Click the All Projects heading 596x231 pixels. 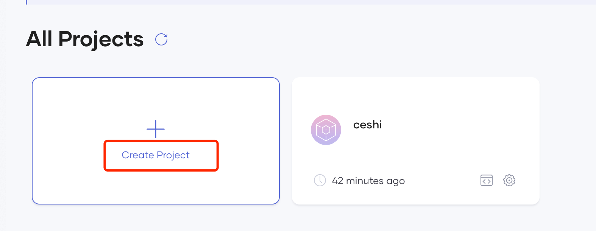coord(85,39)
